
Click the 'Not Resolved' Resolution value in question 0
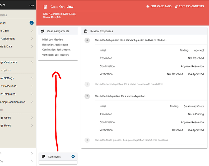coord(196,58)
